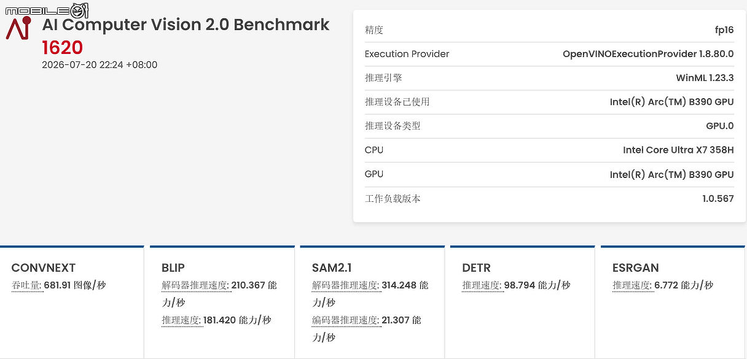The height and width of the screenshot is (359, 747).
Task: Click the AI Computer Vision 2.0 Benchmark title
Action: [x=186, y=25]
